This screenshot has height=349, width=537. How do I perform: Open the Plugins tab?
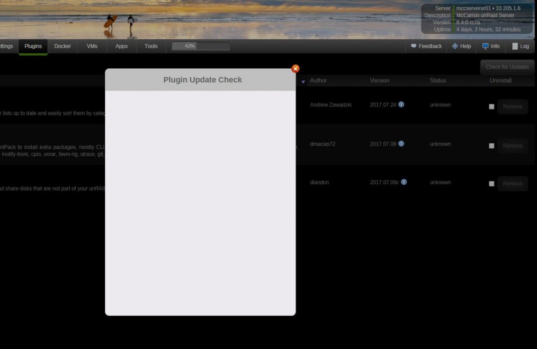pyautogui.click(x=33, y=46)
